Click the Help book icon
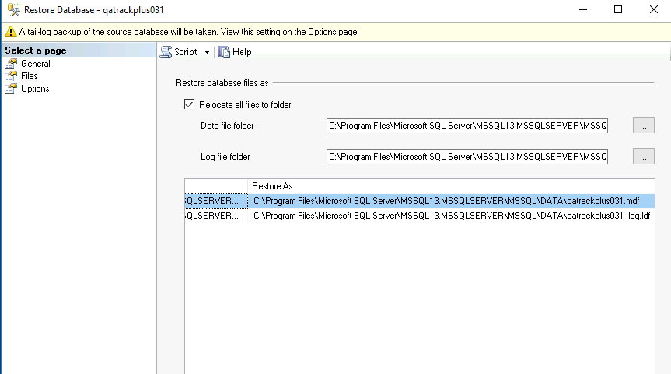 click(x=223, y=52)
